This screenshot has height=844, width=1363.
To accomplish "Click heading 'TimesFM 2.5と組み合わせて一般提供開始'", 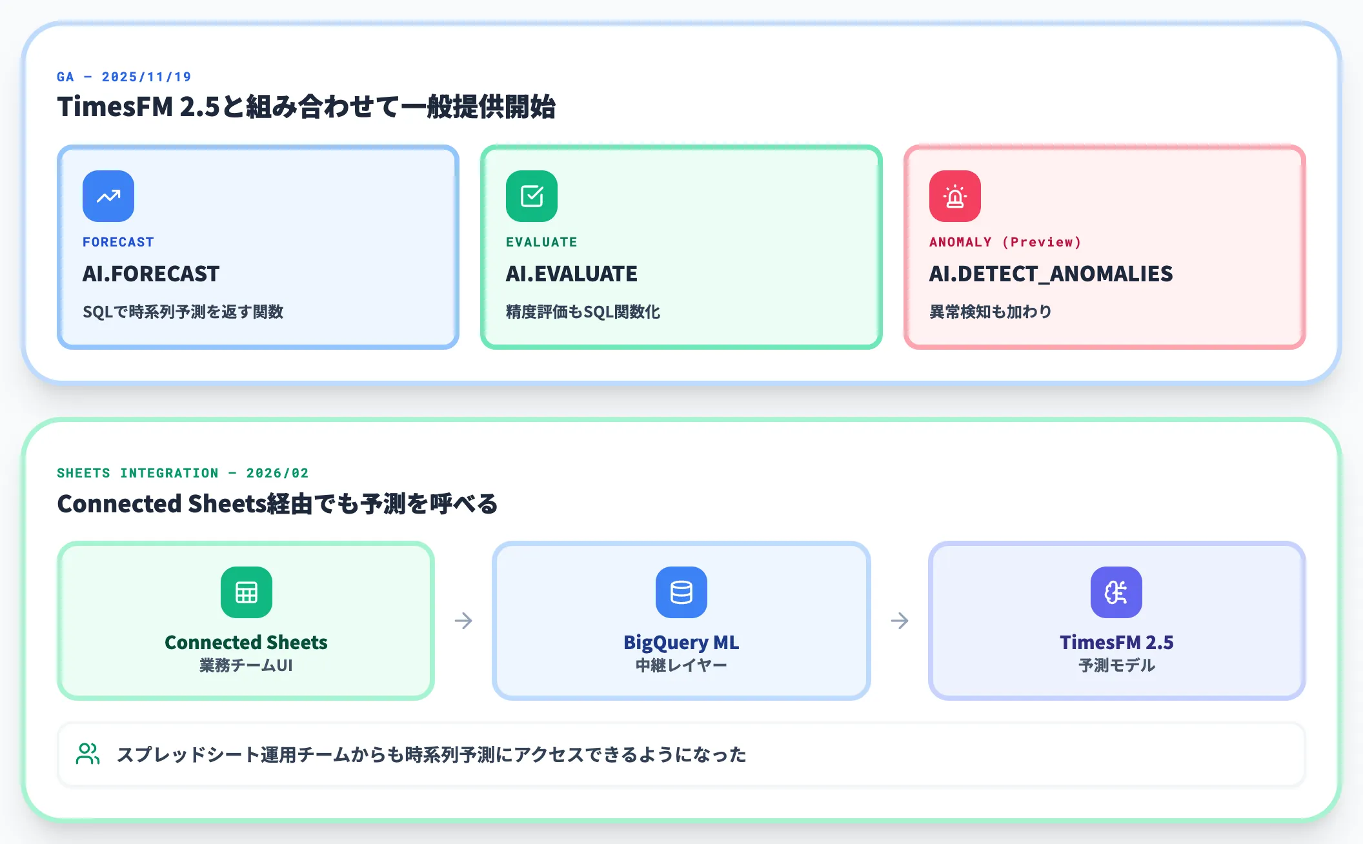I will (306, 106).
